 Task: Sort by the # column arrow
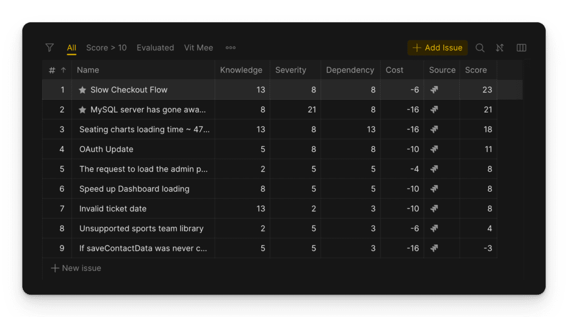click(63, 70)
